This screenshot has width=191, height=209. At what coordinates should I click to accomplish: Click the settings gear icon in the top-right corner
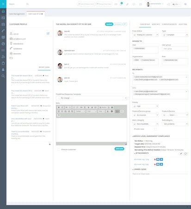point(185,4)
